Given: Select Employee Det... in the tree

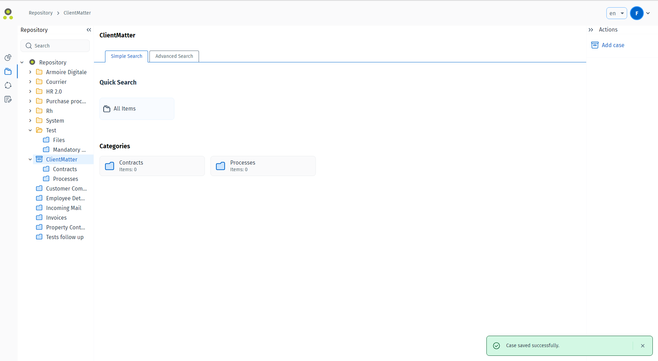Looking at the screenshot, I should coord(66,198).
